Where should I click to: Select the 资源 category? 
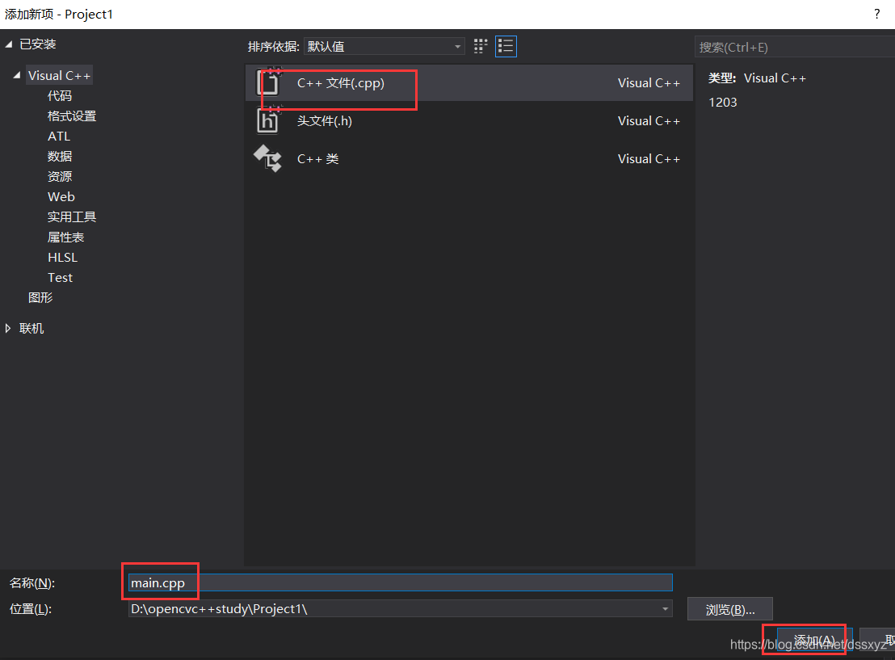click(59, 176)
